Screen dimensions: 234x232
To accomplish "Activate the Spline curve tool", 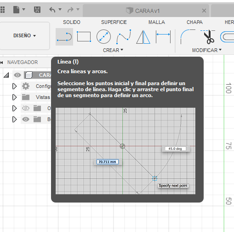I will 124,37.
